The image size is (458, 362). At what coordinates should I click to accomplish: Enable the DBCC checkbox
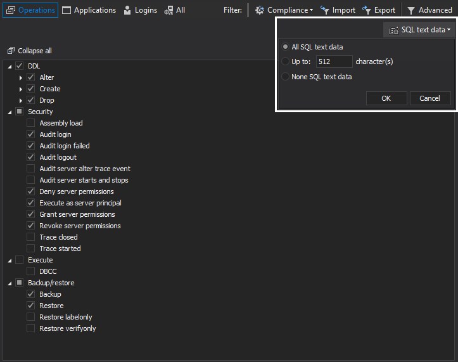30,271
